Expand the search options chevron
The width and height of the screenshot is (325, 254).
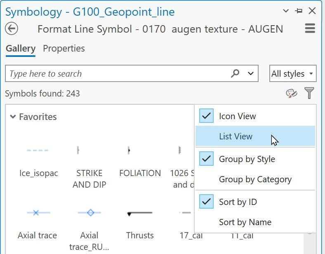(x=251, y=73)
